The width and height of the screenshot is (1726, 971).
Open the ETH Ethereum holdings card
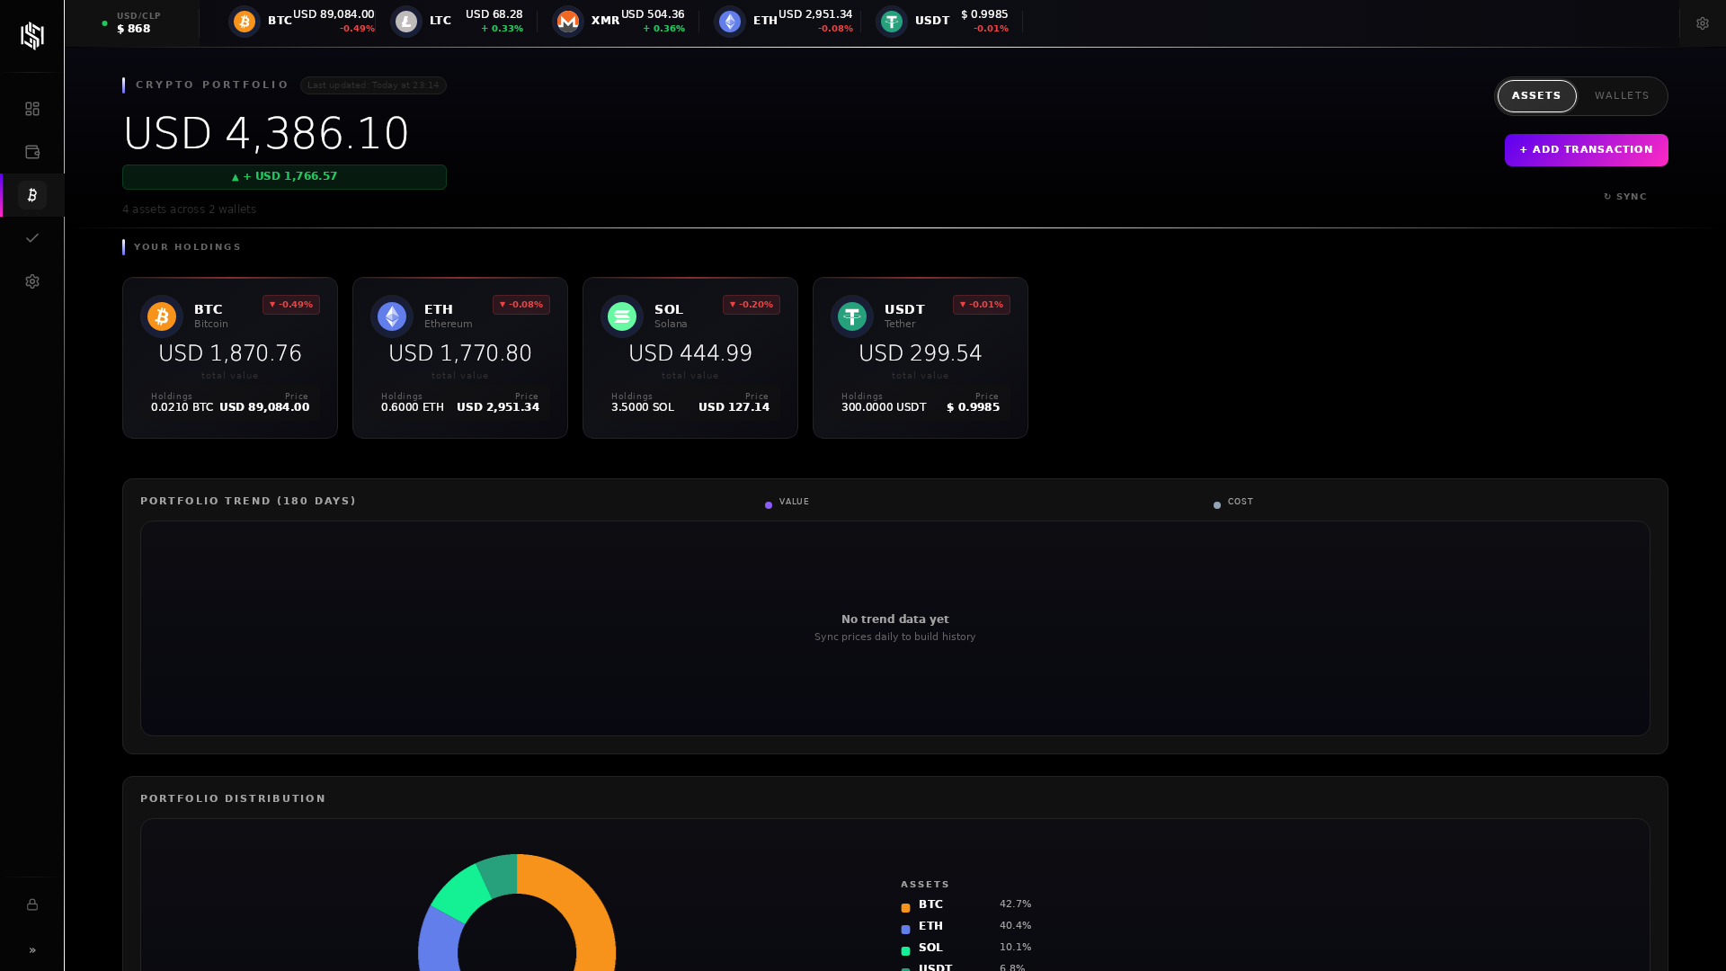pyautogui.click(x=459, y=357)
